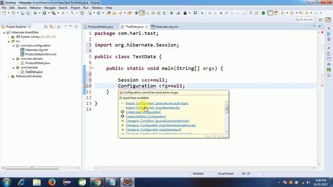Click the error marker on line 10
Image resolution: width=333 pixels, height=187 pixels.
84,86
